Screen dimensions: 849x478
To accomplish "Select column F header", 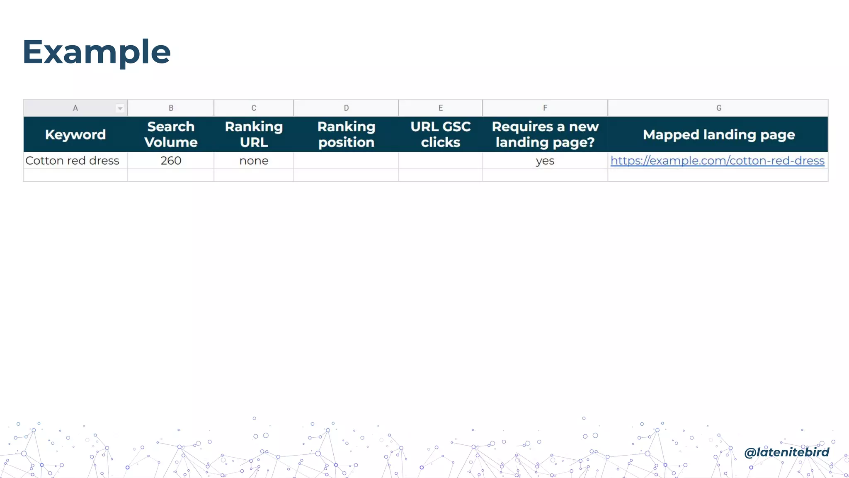I will (545, 108).
